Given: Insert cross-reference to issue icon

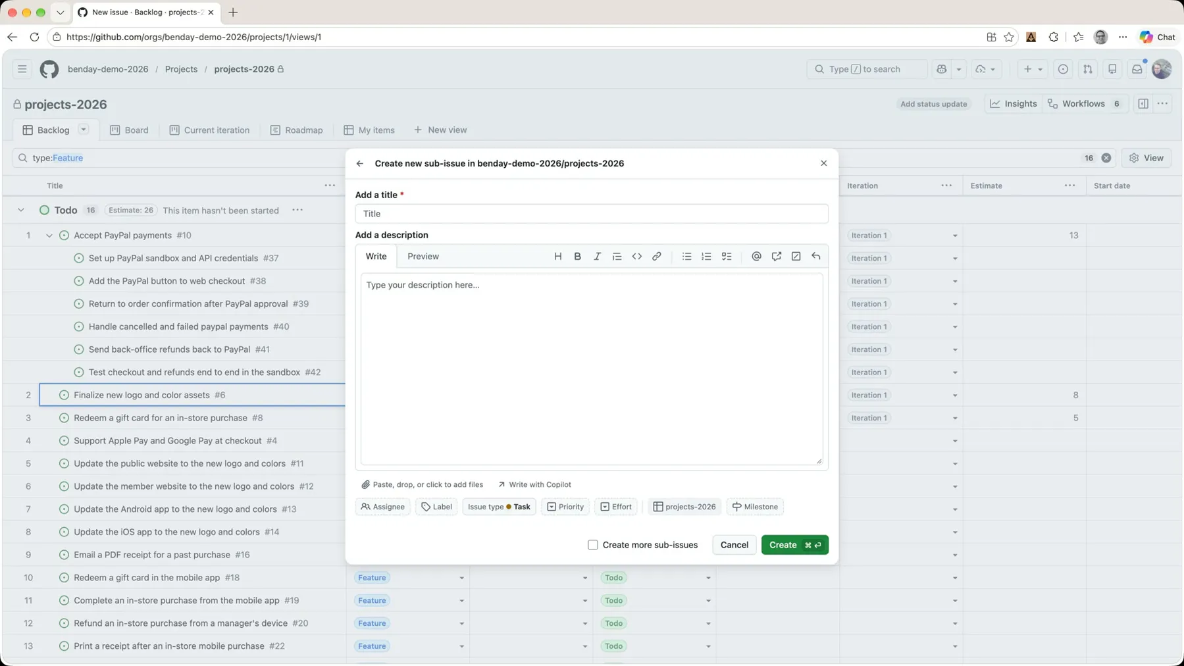Looking at the screenshot, I should [777, 257].
